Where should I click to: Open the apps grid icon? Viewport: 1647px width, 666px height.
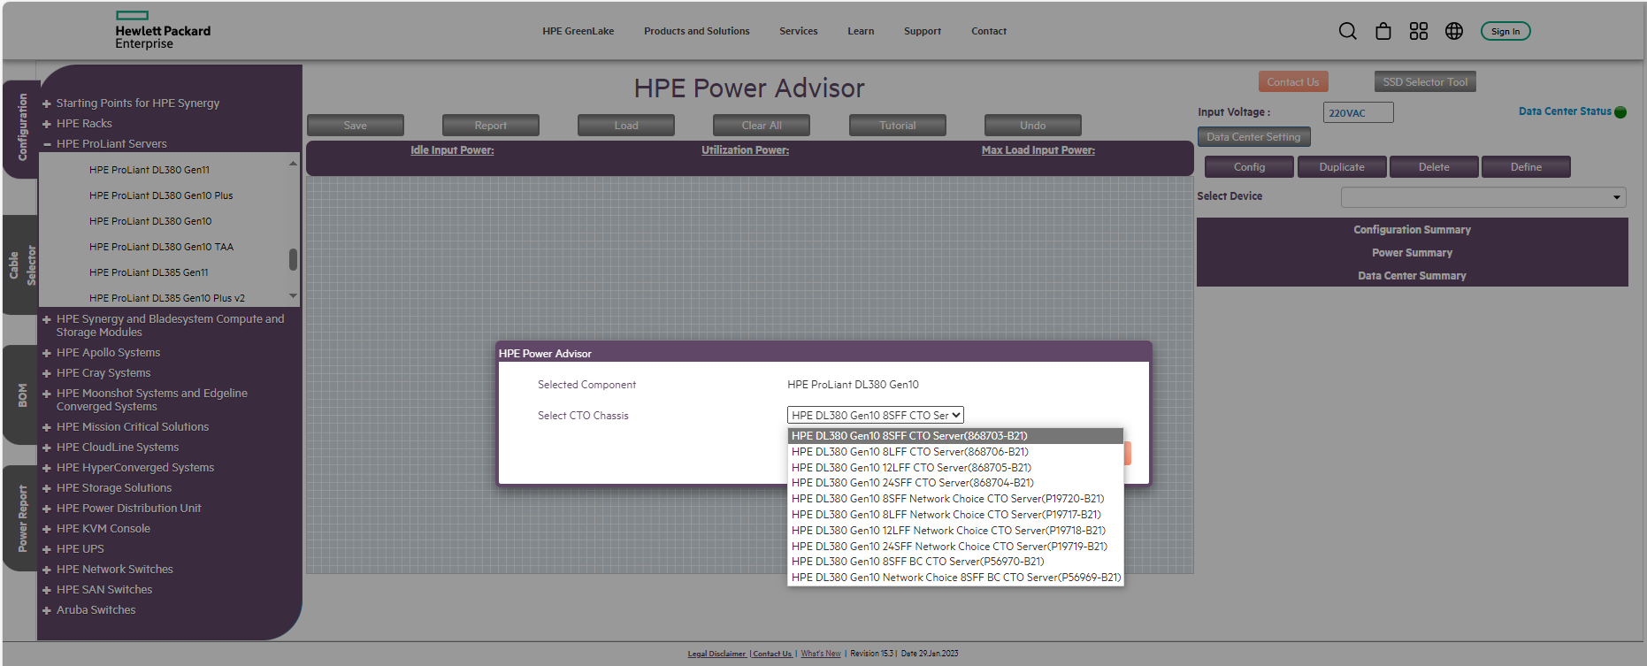point(1419,31)
